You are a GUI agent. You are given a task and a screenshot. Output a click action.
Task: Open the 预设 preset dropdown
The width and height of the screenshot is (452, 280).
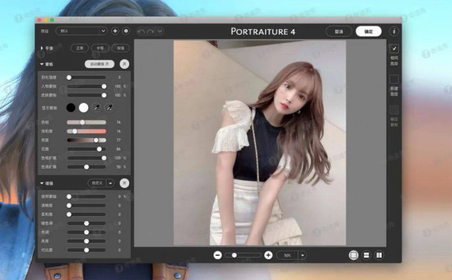(x=81, y=31)
